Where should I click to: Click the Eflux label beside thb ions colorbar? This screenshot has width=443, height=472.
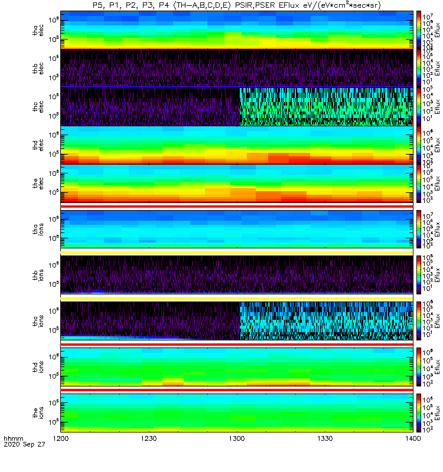tap(437, 275)
